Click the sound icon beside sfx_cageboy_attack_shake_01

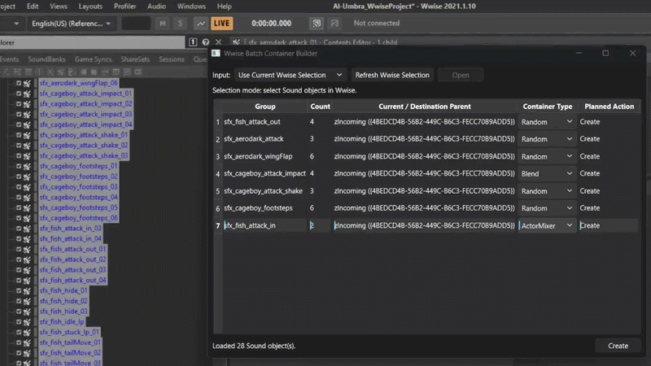[x=28, y=135]
